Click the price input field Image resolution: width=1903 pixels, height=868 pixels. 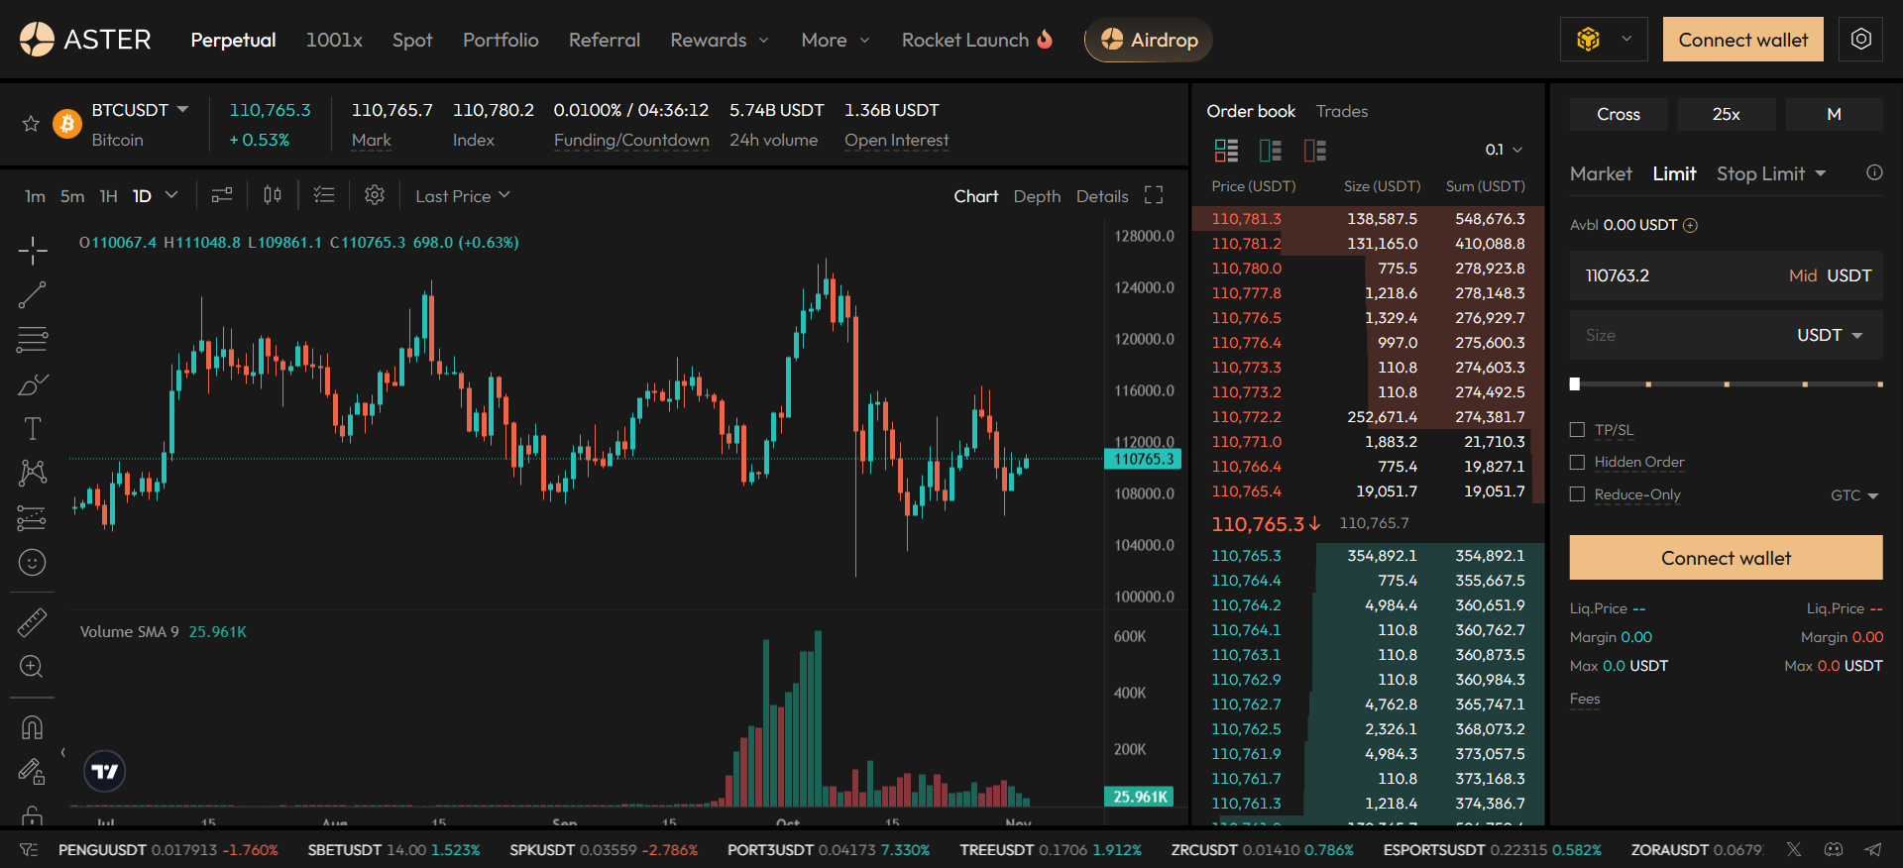[x=1726, y=275]
